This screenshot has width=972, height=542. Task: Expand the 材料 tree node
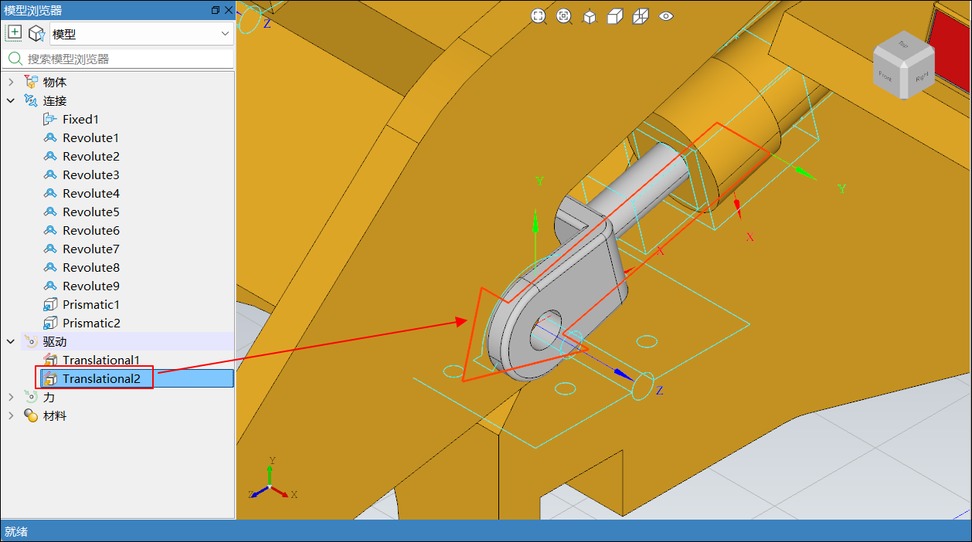pyautogui.click(x=11, y=415)
